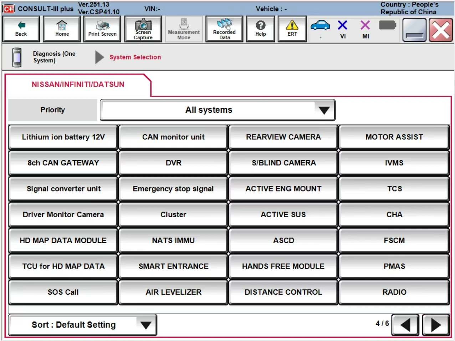
Task: Select SMART ENTRANCE system
Action: coord(173,266)
